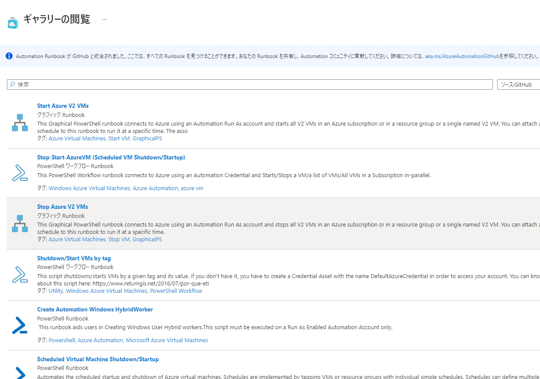
Task: Open the Stop Azure V2 VMs runbook
Action: tap(62, 207)
